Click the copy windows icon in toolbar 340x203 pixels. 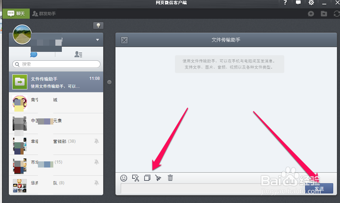point(147,178)
